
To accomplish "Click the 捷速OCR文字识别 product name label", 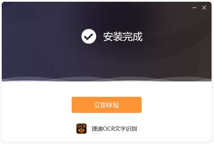I will tap(114, 129).
